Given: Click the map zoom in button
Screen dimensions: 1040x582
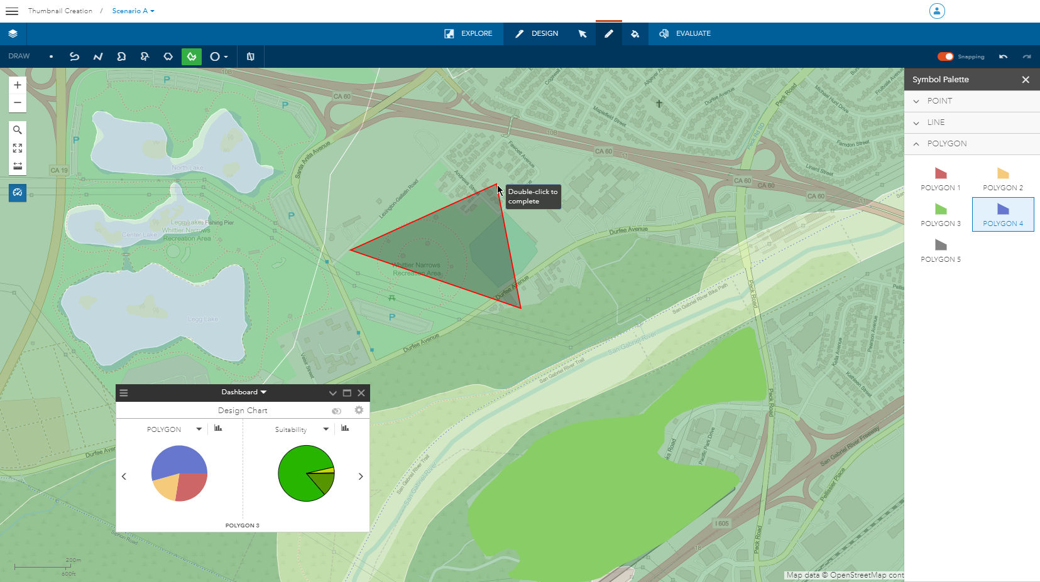Looking at the screenshot, I should (18, 85).
